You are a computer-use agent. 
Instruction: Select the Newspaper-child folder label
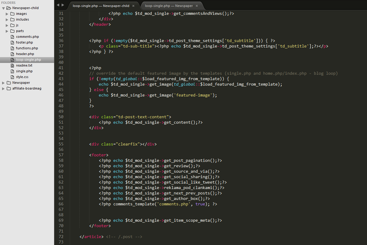click(25, 8)
